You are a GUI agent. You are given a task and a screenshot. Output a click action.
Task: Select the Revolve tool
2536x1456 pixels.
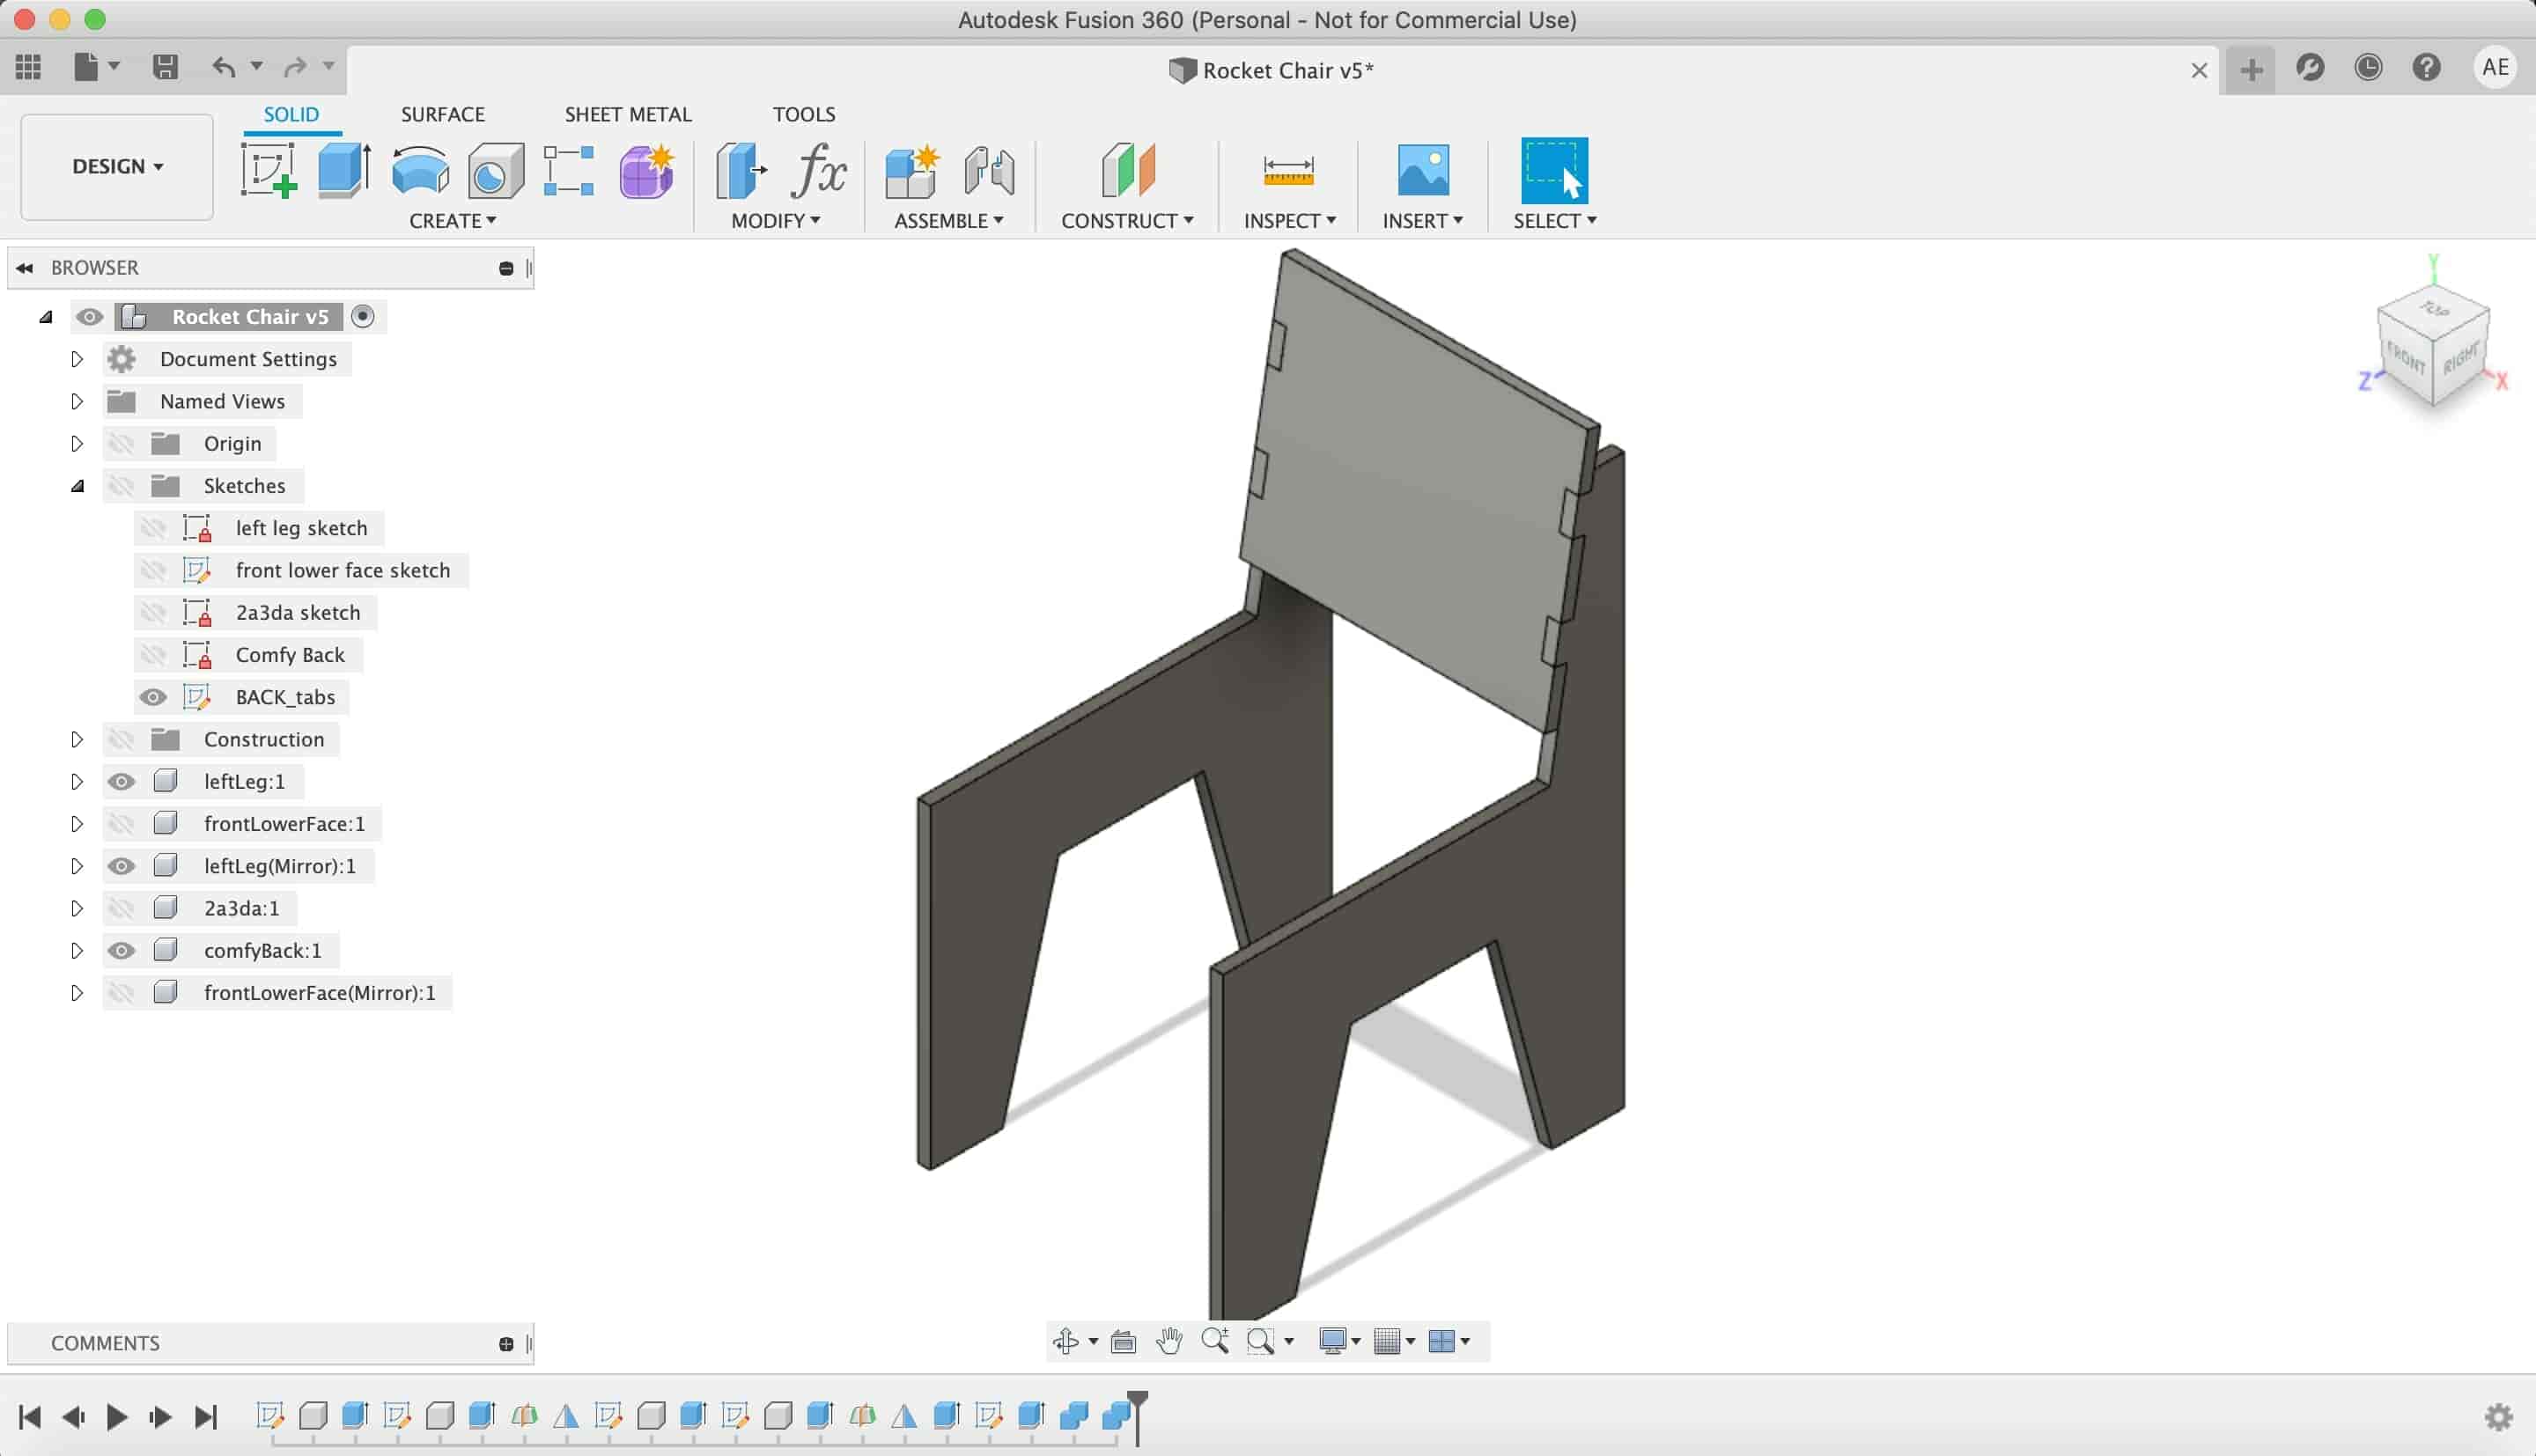point(420,170)
